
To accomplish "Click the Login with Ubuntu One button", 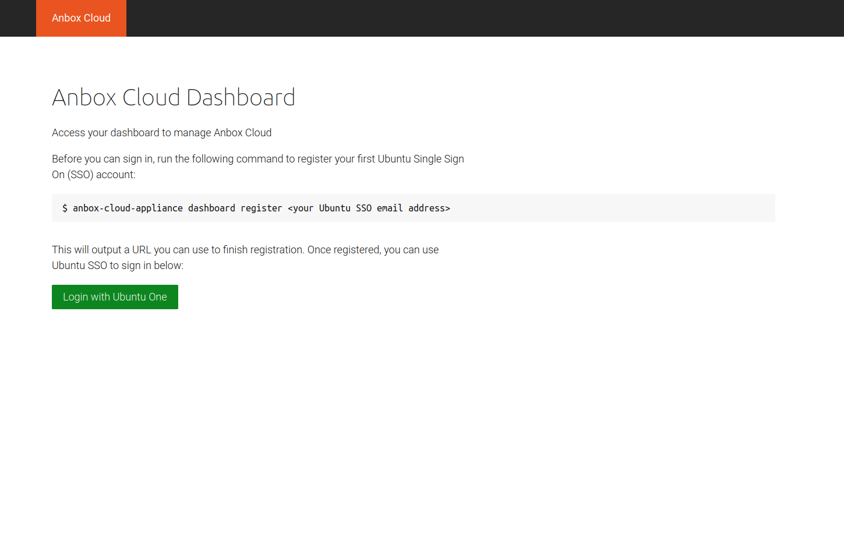I will click(x=115, y=297).
